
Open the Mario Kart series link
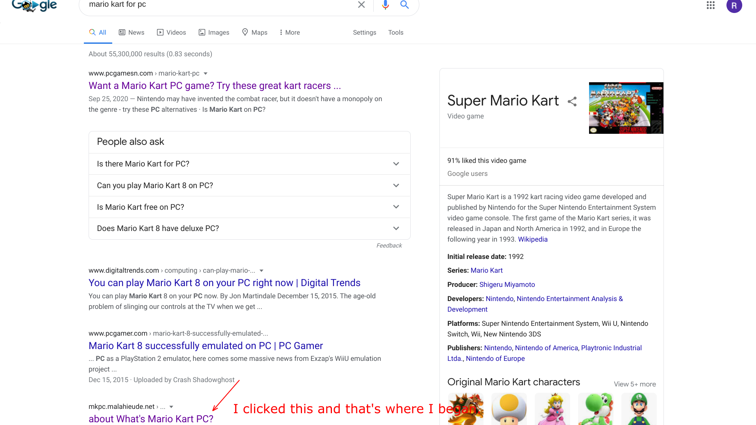(487, 270)
